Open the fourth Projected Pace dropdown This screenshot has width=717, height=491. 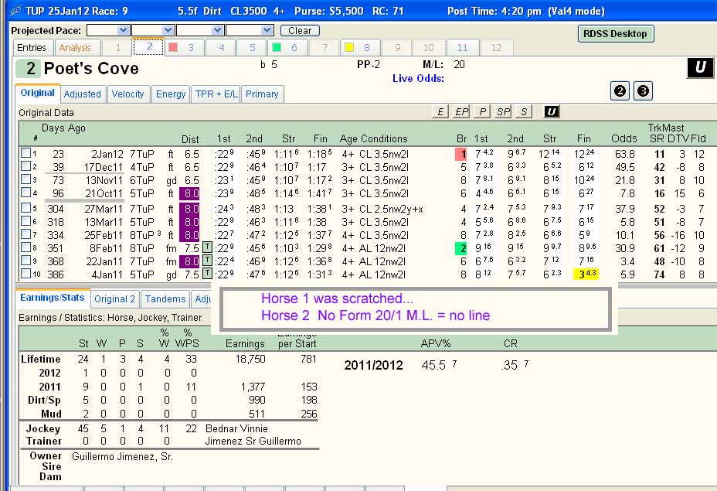click(x=267, y=30)
